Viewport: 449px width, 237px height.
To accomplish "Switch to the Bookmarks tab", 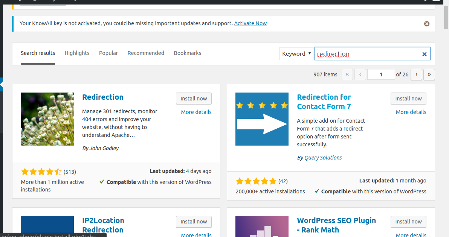I will click(x=188, y=53).
